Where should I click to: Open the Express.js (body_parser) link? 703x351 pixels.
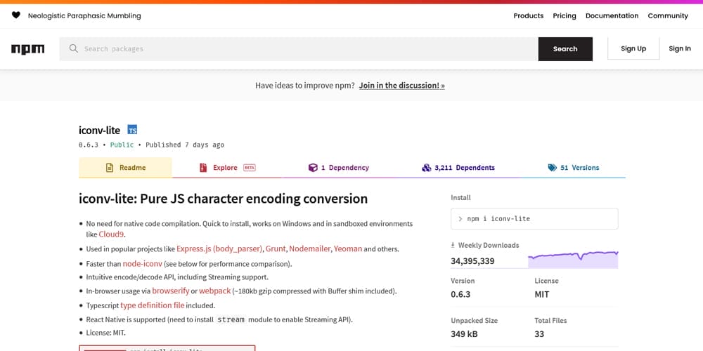[x=219, y=249]
